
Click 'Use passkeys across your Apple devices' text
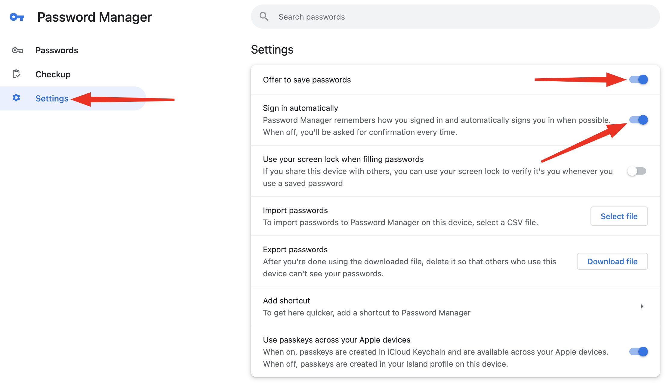coord(337,340)
